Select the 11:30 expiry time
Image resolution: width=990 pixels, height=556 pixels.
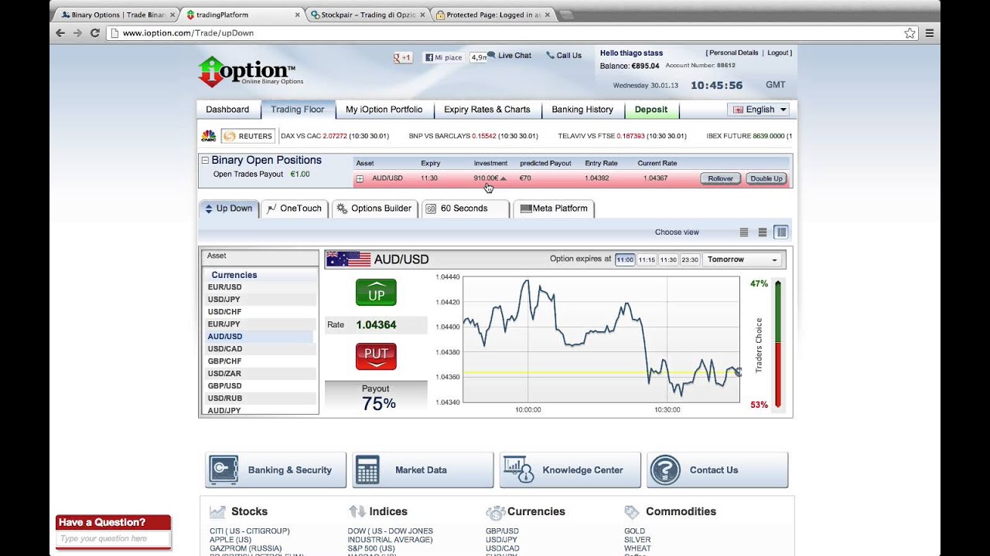pos(668,260)
